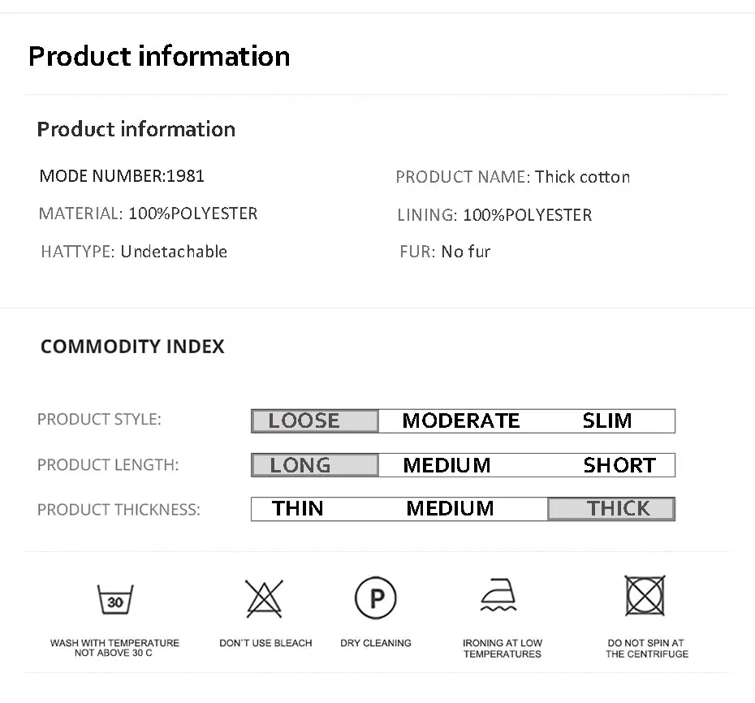Click the COMMODITY INDEX section heading
This screenshot has width=755, height=703.
point(132,347)
